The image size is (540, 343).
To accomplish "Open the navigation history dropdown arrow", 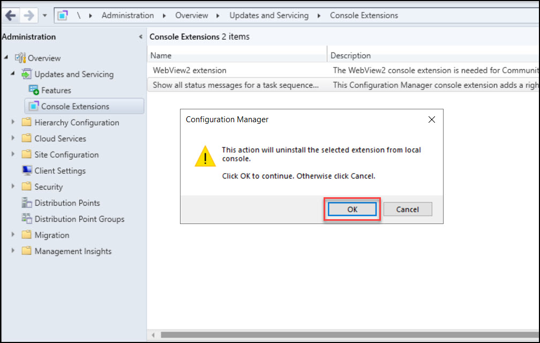I will coord(44,16).
